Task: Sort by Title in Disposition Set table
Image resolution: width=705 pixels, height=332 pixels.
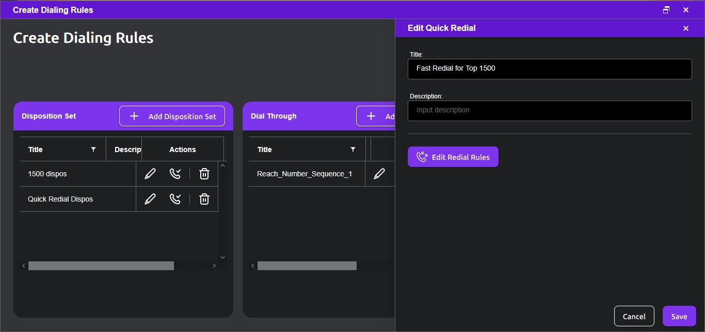Action: pos(36,150)
